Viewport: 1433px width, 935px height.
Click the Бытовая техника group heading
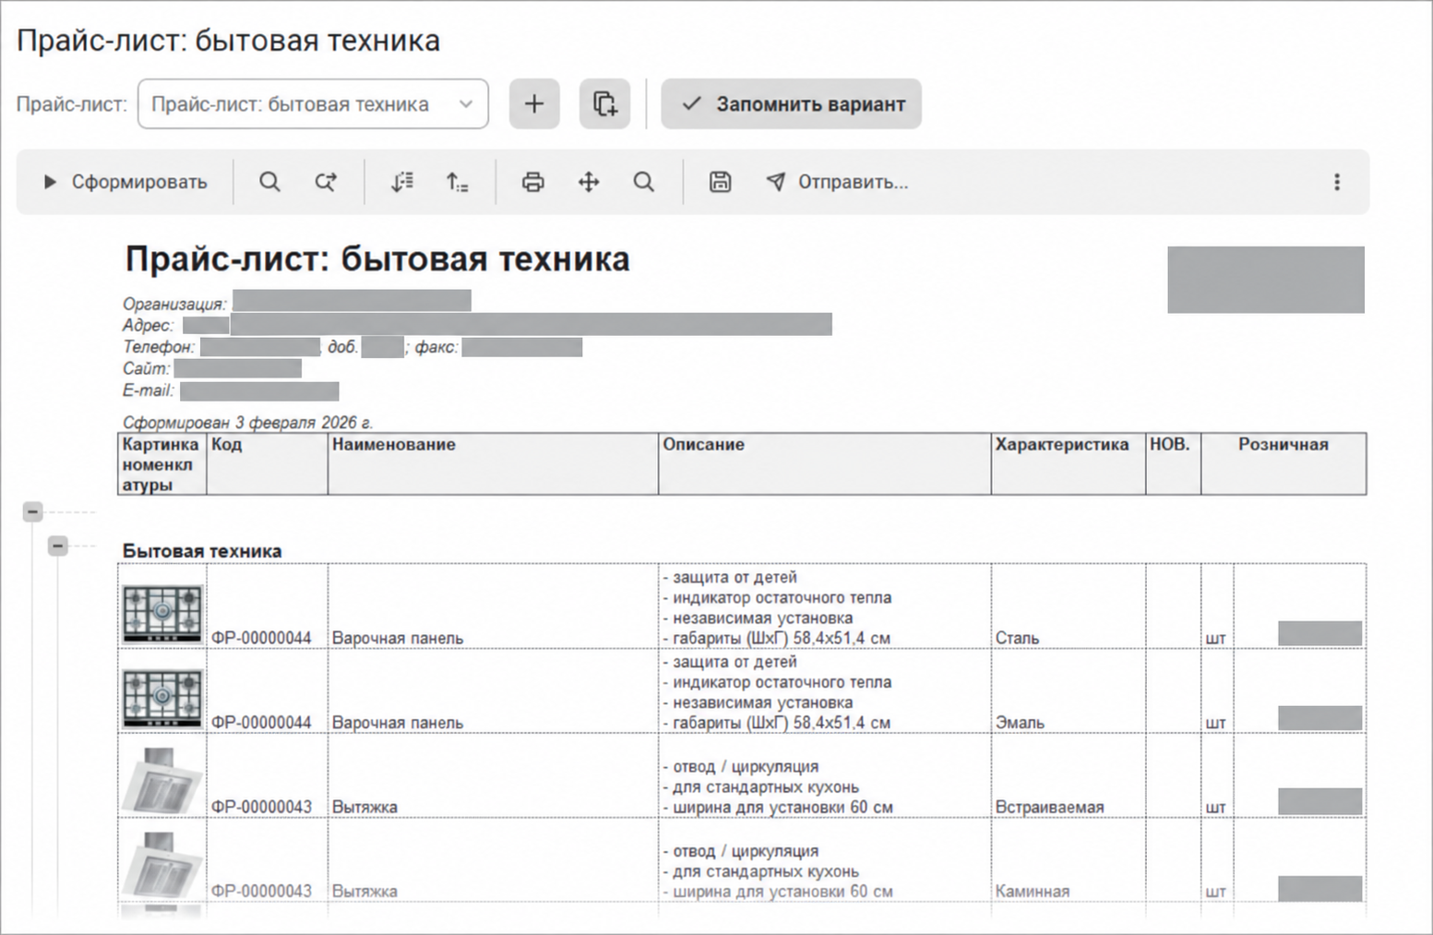[x=202, y=550]
